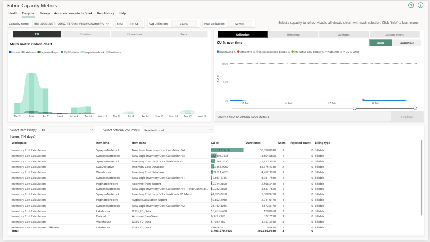Show the Users metric in ribbon chart
Viewport: 430px width, 242px height.
coord(183,34)
